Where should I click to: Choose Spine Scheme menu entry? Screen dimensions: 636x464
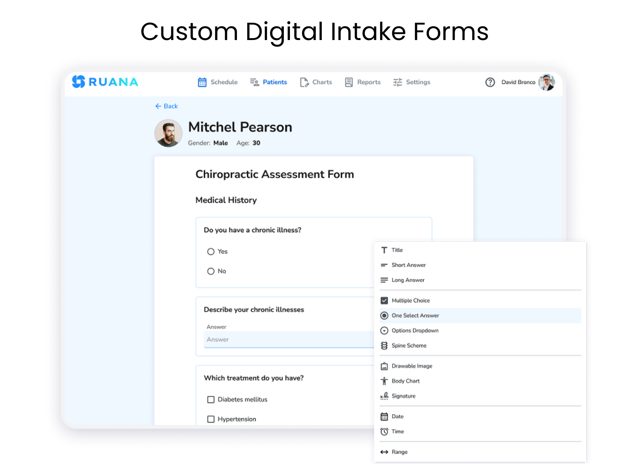point(480,345)
